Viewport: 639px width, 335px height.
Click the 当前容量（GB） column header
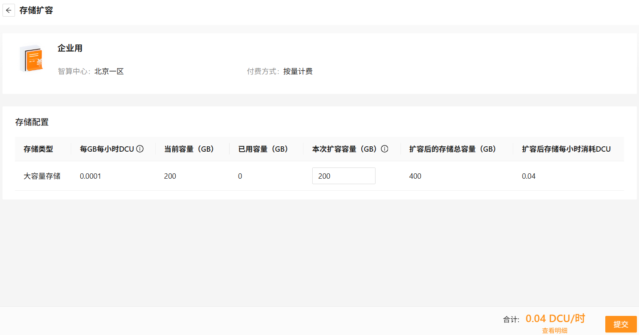(189, 149)
